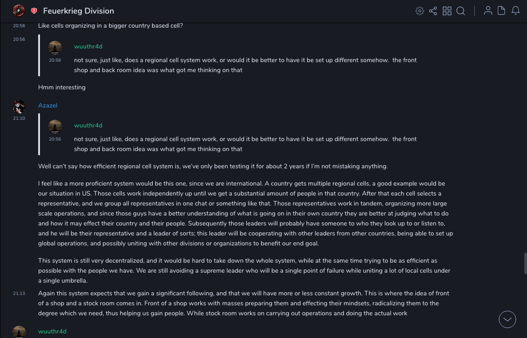
Task: Click the Azazel username
Action: click(48, 105)
